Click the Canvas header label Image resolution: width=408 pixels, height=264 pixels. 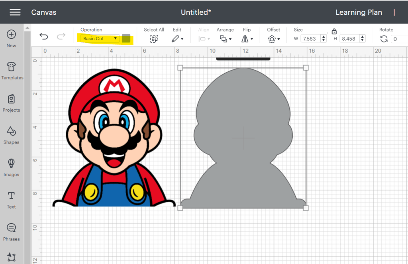44,12
